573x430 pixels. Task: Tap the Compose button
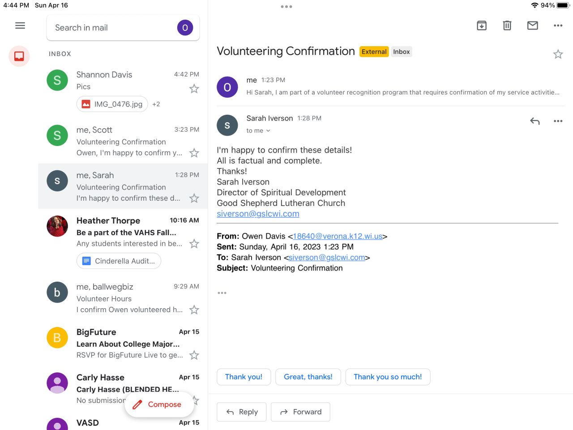coord(159,404)
